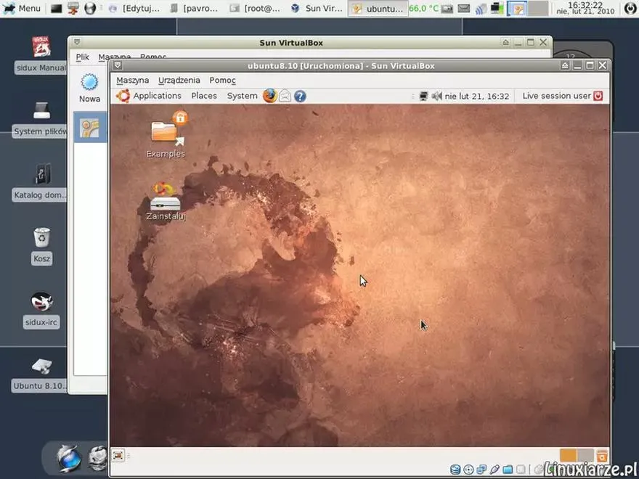Click the ubuntu... taskbar button
The image size is (639, 479).
pos(378,9)
